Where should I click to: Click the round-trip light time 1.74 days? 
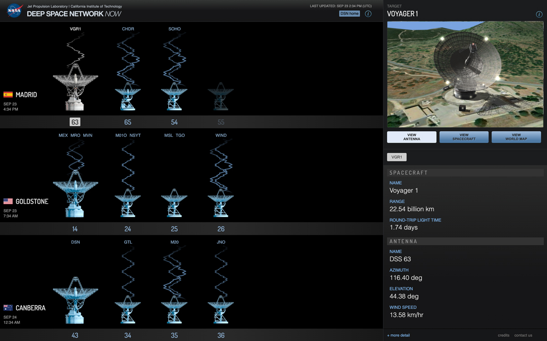(404, 227)
